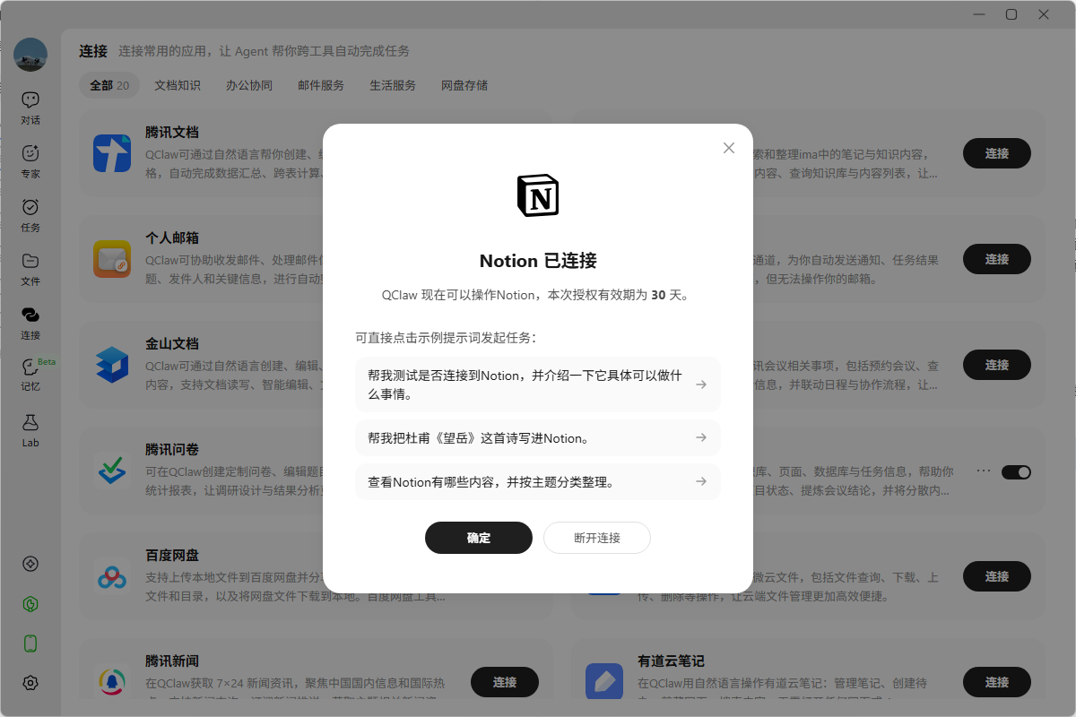Open the 对话 chat sidebar icon

[x=30, y=108]
